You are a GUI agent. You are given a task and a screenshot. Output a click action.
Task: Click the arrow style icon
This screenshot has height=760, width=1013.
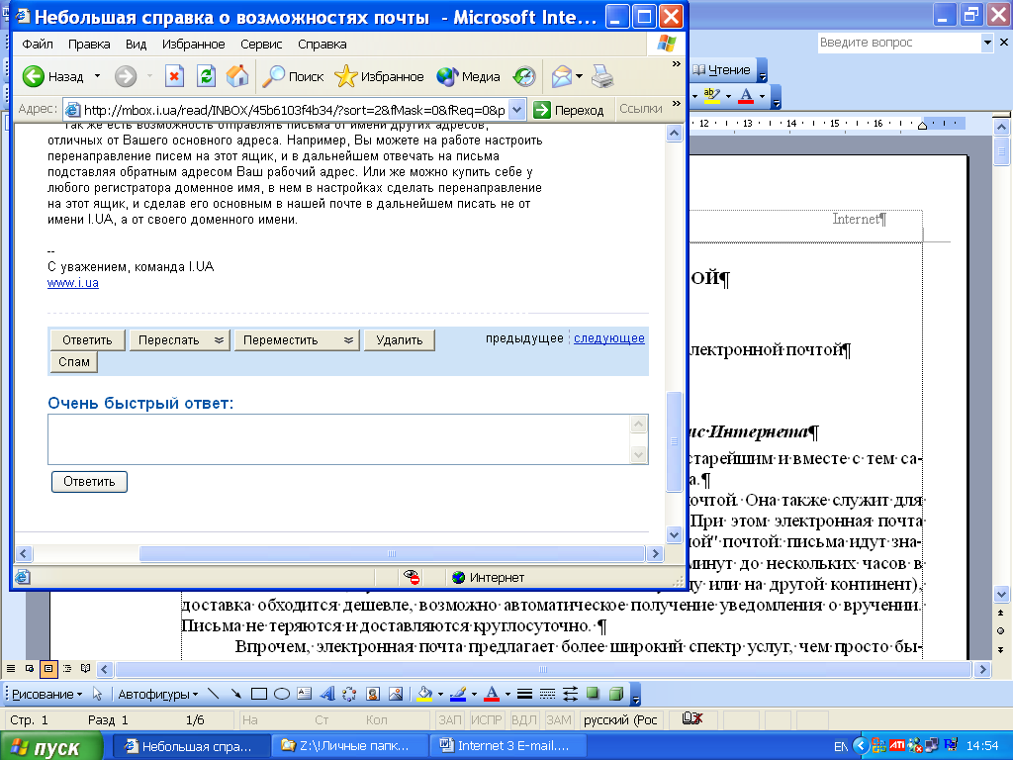tap(570, 694)
